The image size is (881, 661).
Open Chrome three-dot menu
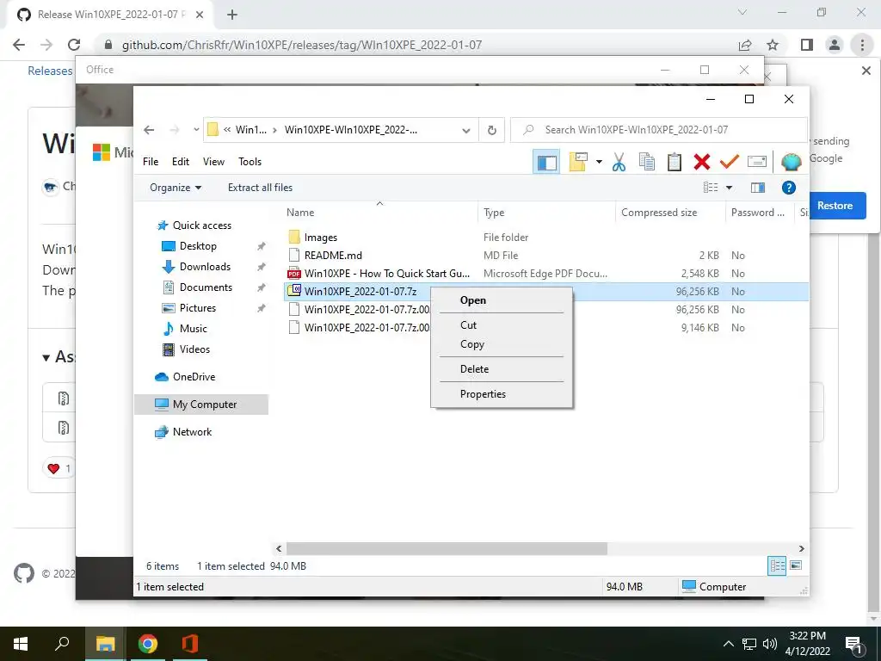pos(862,45)
